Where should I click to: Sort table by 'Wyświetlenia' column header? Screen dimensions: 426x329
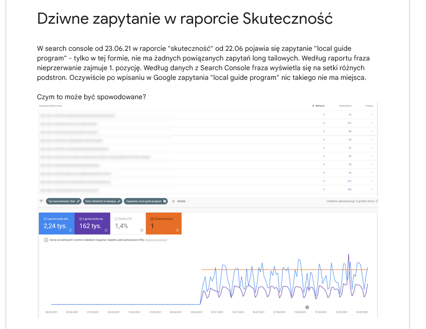click(x=345, y=105)
